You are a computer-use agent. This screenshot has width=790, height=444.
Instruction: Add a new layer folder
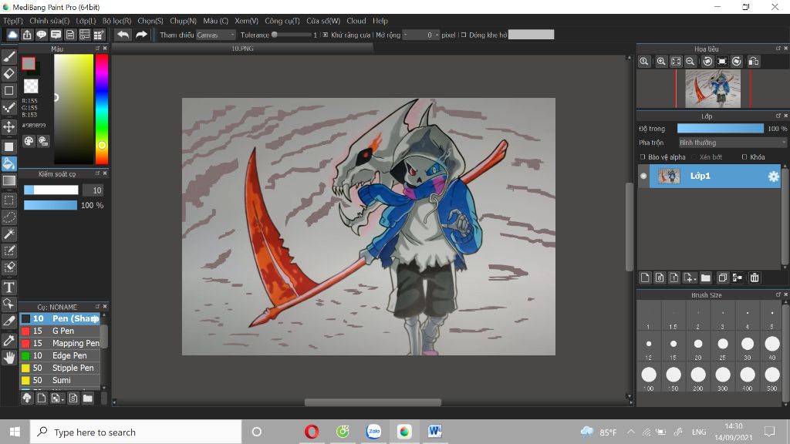[x=706, y=277]
